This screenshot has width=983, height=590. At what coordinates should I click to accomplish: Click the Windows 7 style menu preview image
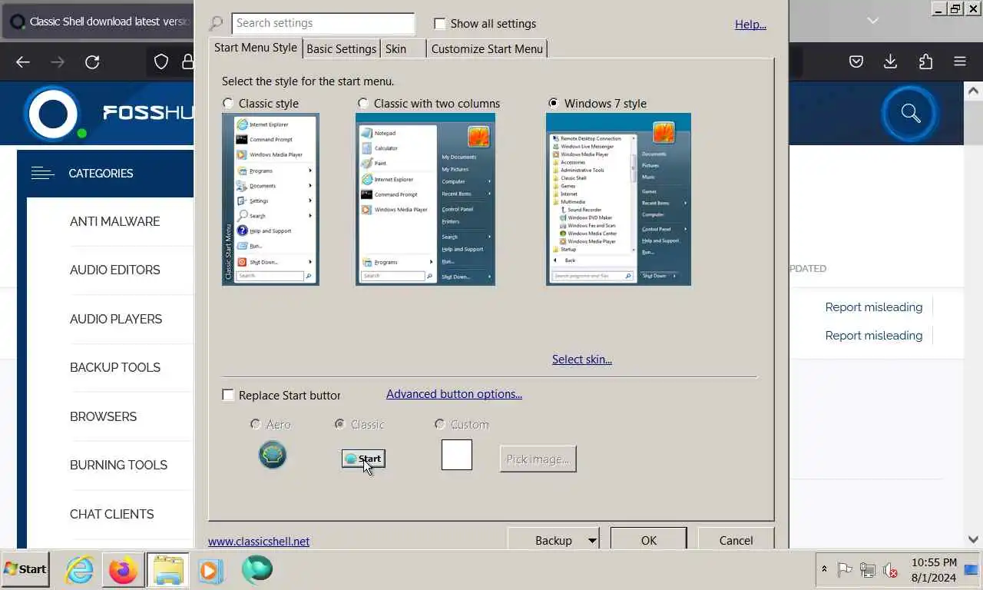[618, 200]
